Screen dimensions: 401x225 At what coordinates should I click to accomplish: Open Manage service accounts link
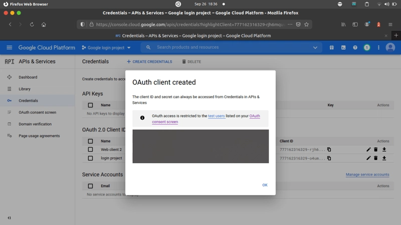tap(367, 174)
